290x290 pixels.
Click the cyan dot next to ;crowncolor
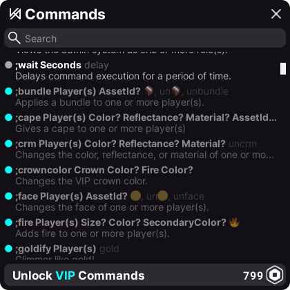tap(8, 170)
